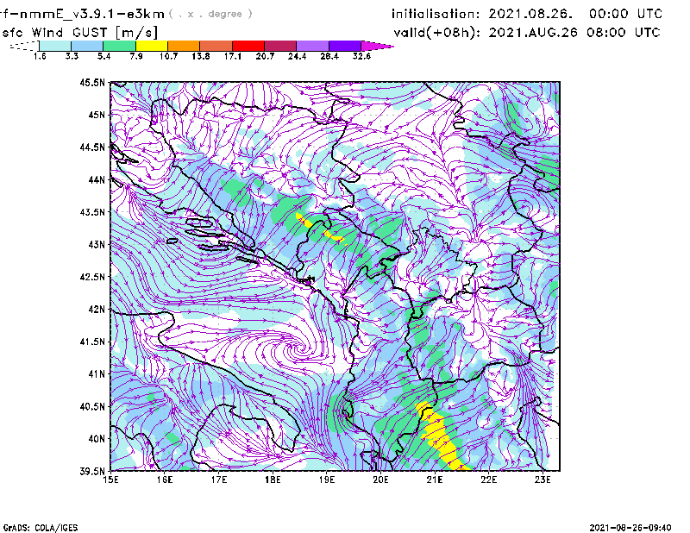Click the 'valid(+08h): 2021.AUG.26 08:00 UTC' line
Screen dimensions: 690x533
coord(527,33)
